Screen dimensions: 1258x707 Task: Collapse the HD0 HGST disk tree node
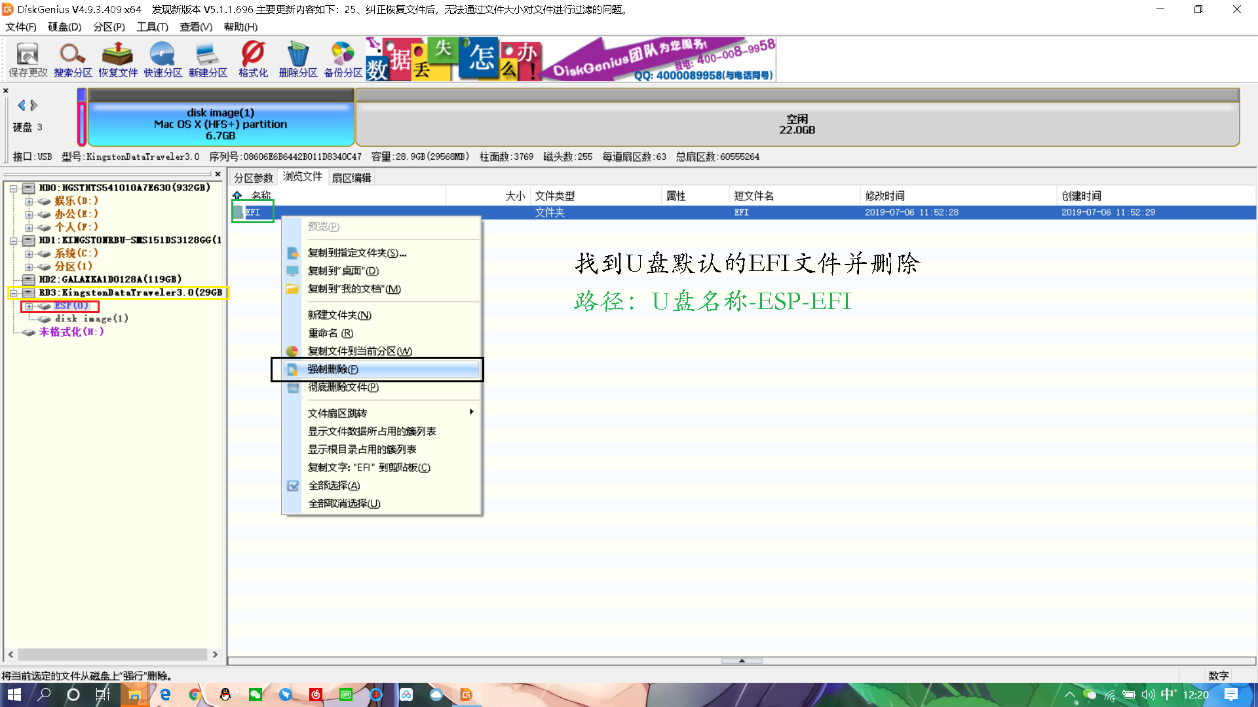pos(13,188)
